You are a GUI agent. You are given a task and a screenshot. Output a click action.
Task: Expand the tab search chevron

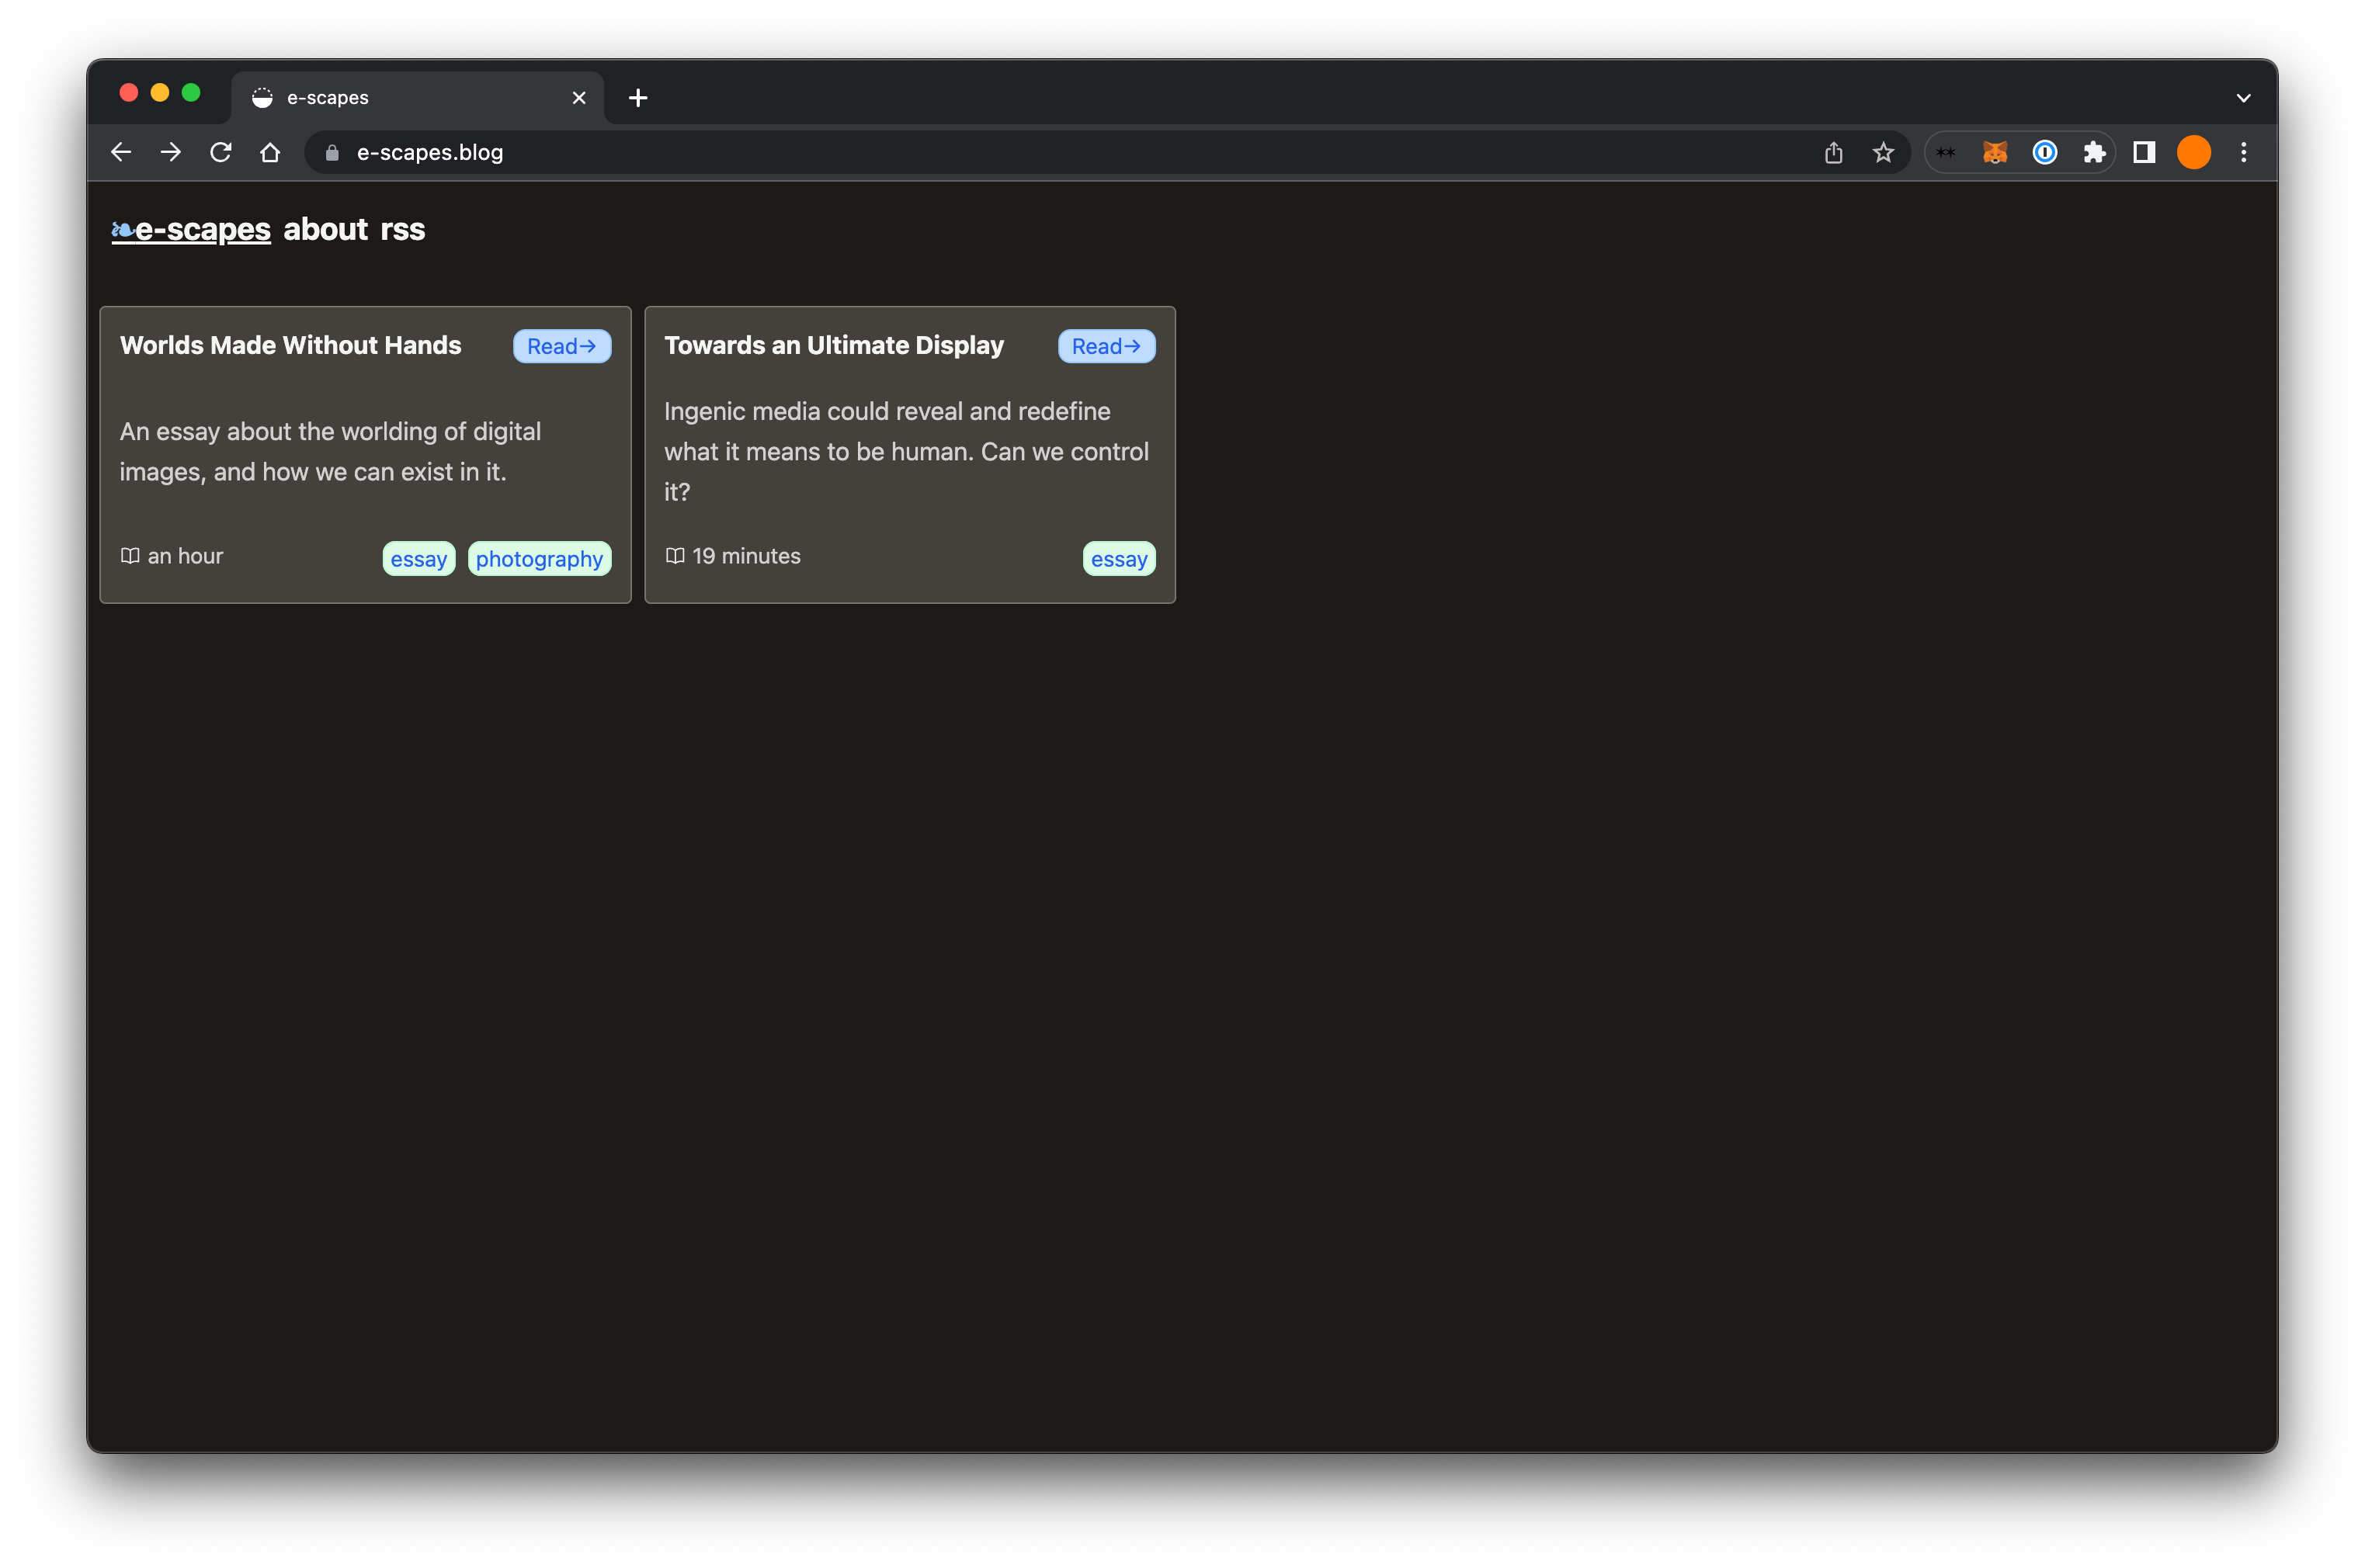[2243, 98]
